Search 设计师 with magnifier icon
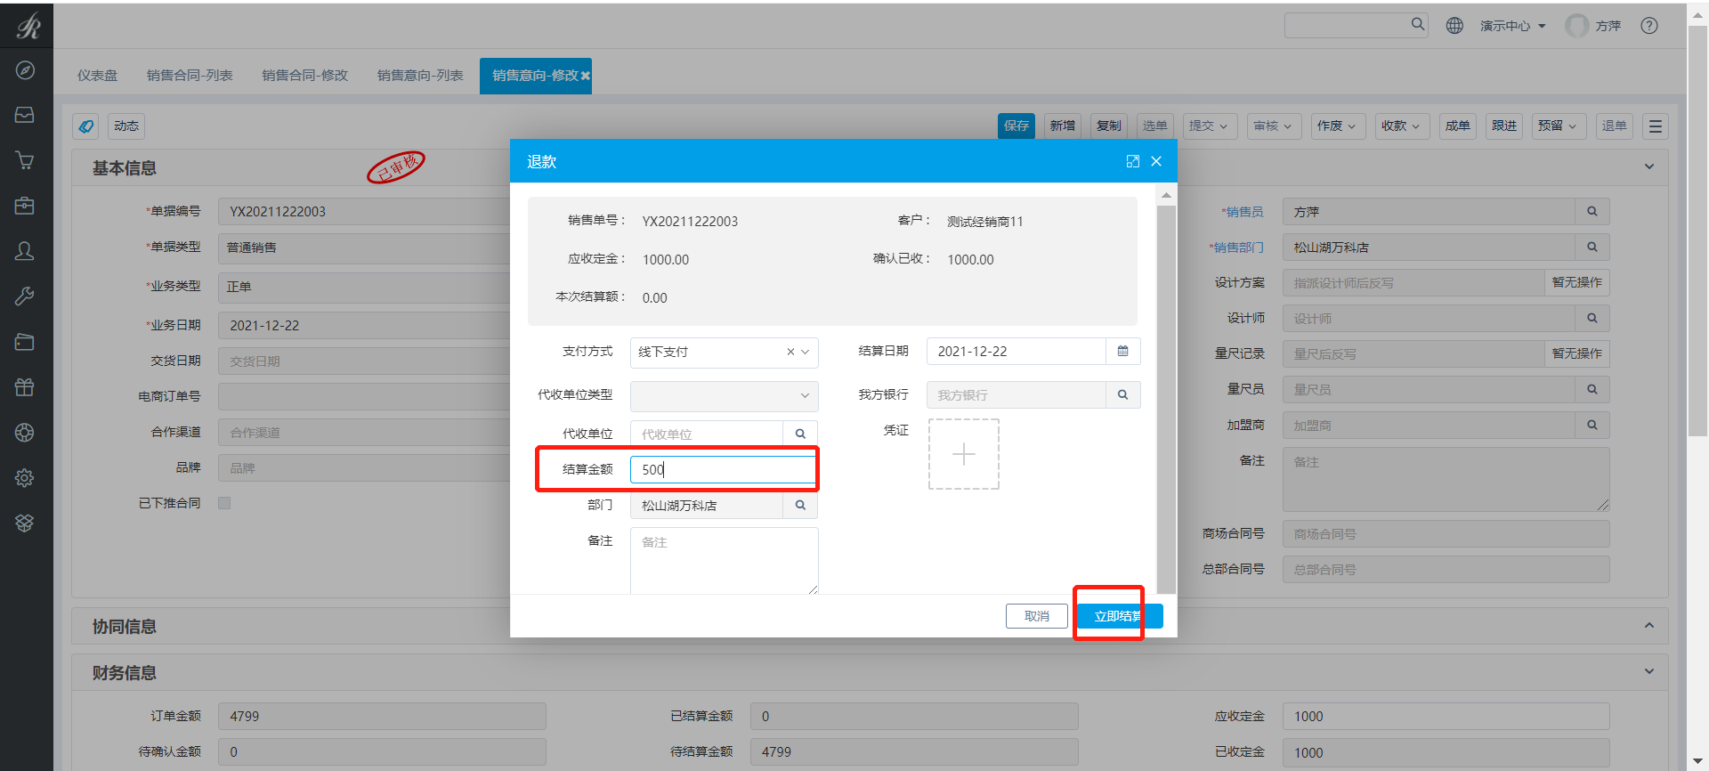The height and width of the screenshot is (771, 1709). (1592, 319)
